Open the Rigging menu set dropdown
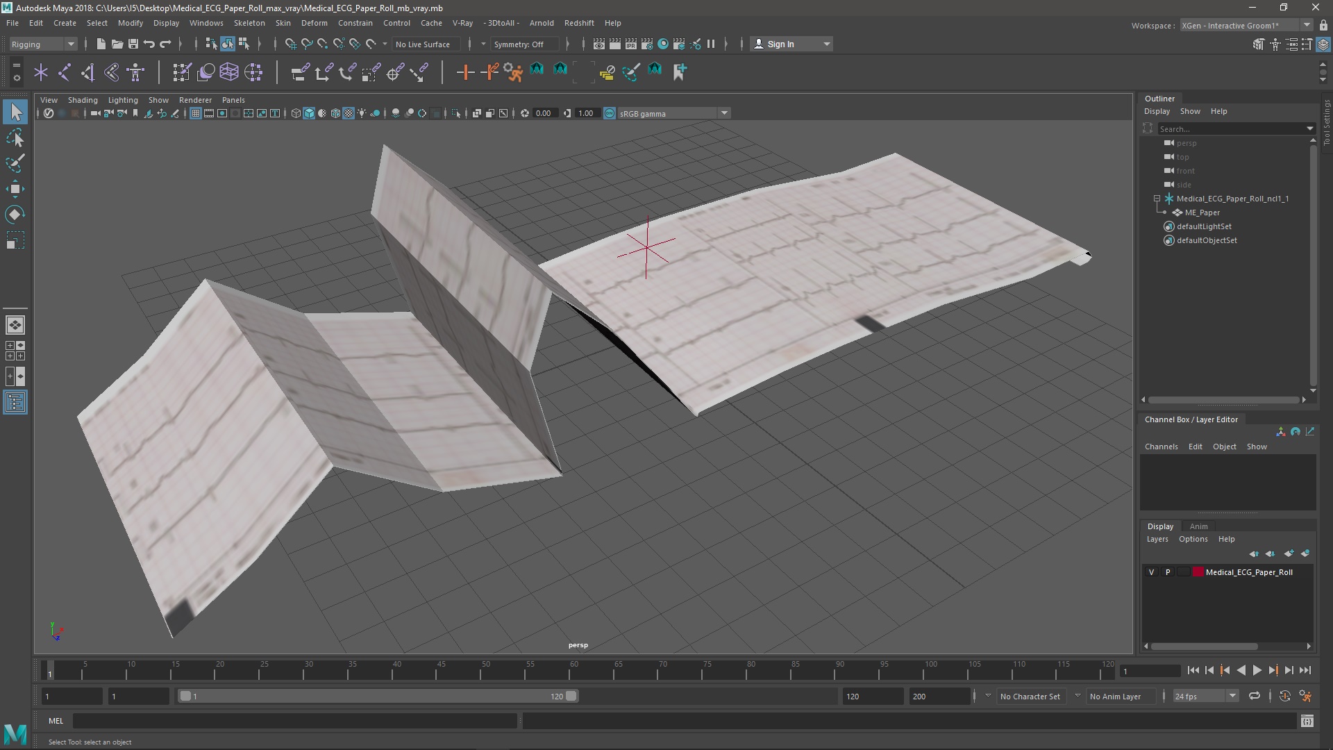 pos(42,44)
